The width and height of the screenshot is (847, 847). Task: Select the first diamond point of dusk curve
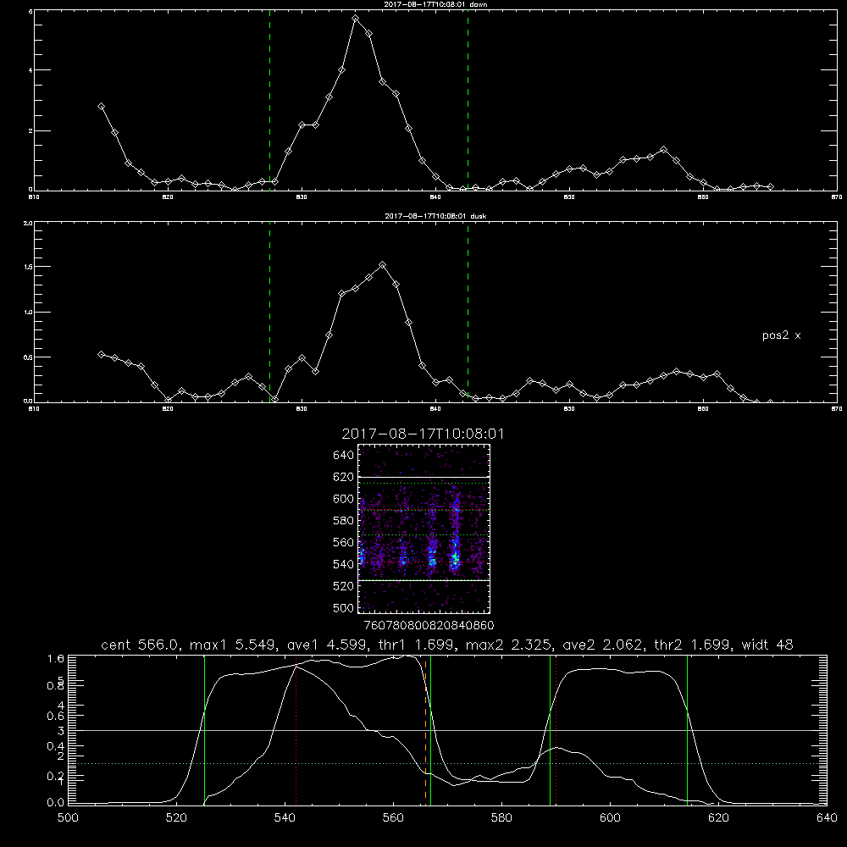(x=101, y=354)
